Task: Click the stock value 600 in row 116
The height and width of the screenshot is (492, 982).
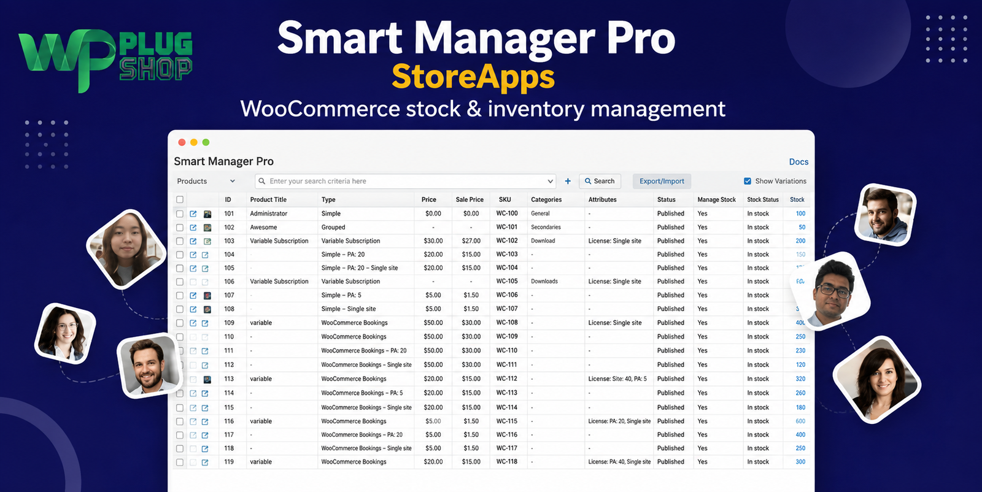Action: pos(800,421)
